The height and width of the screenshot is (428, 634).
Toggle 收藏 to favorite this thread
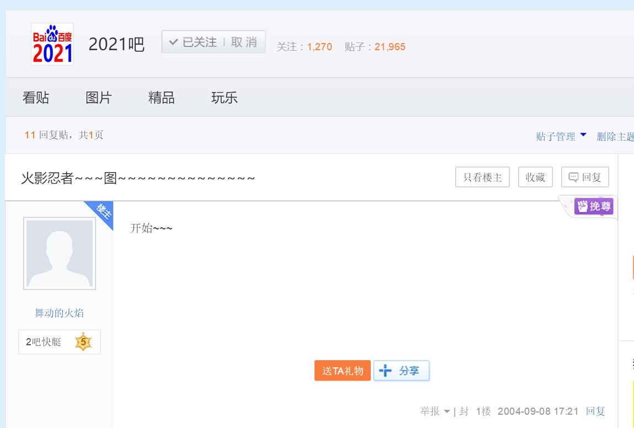(x=535, y=176)
